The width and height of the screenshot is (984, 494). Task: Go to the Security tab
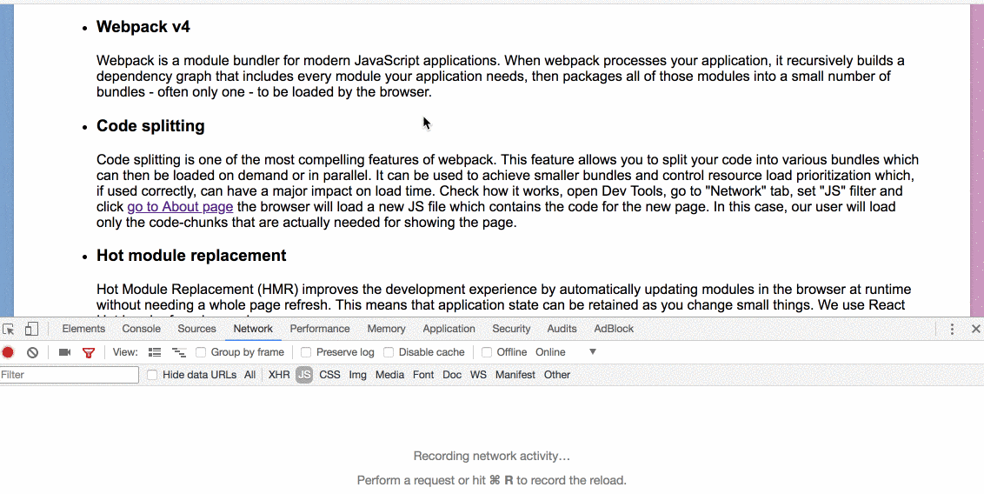[x=511, y=329]
